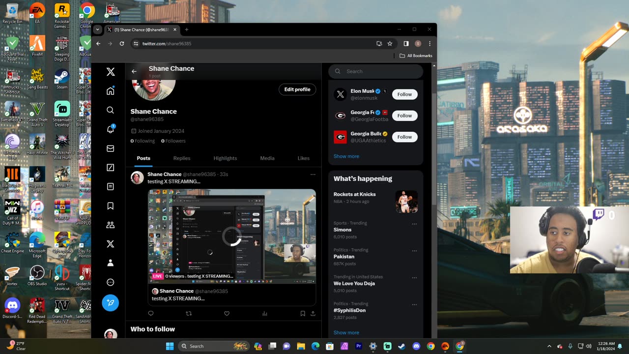
Task: Open the live stream video thumbnail
Action: point(232,236)
